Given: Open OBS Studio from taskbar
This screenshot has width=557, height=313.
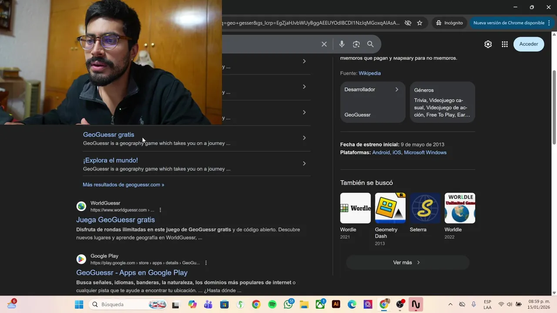Looking at the screenshot, I should (400, 305).
